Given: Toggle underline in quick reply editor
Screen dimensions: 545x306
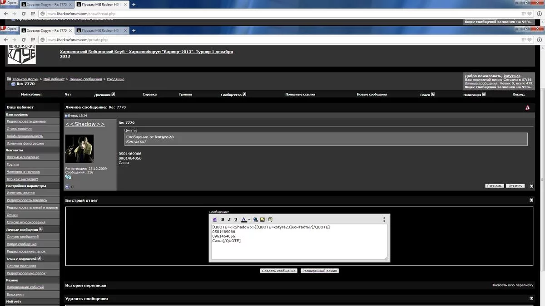Looking at the screenshot, I should coord(236,219).
